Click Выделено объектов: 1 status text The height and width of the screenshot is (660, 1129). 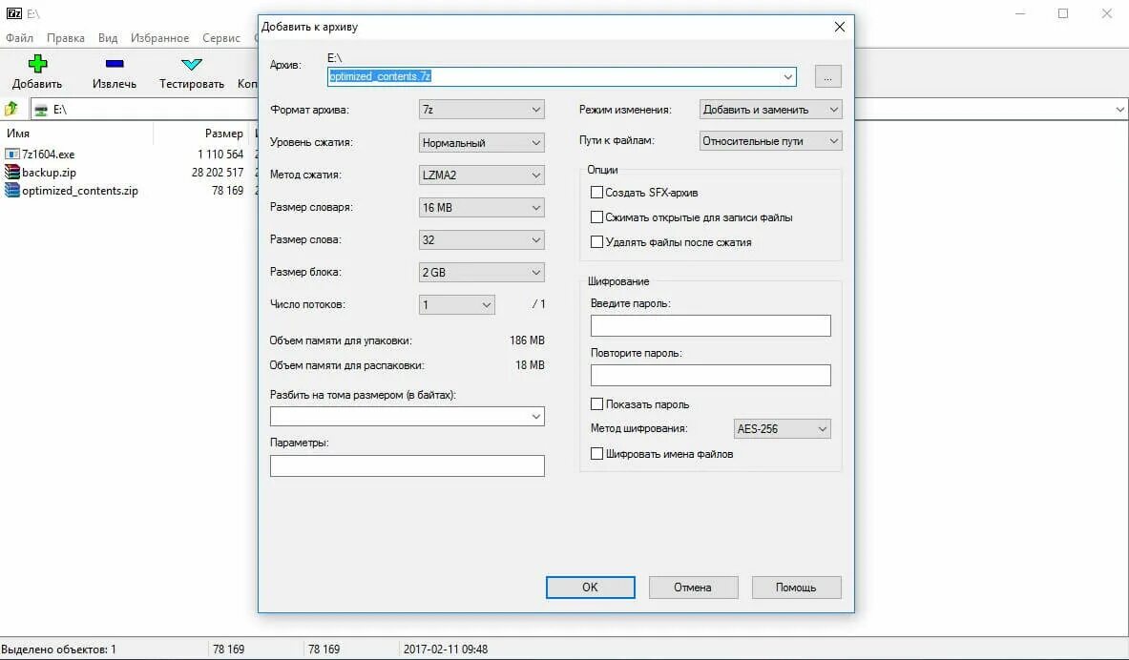click(58, 650)
